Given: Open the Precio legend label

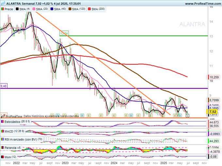Looking at the screenshot, I should tap(9, 9).
